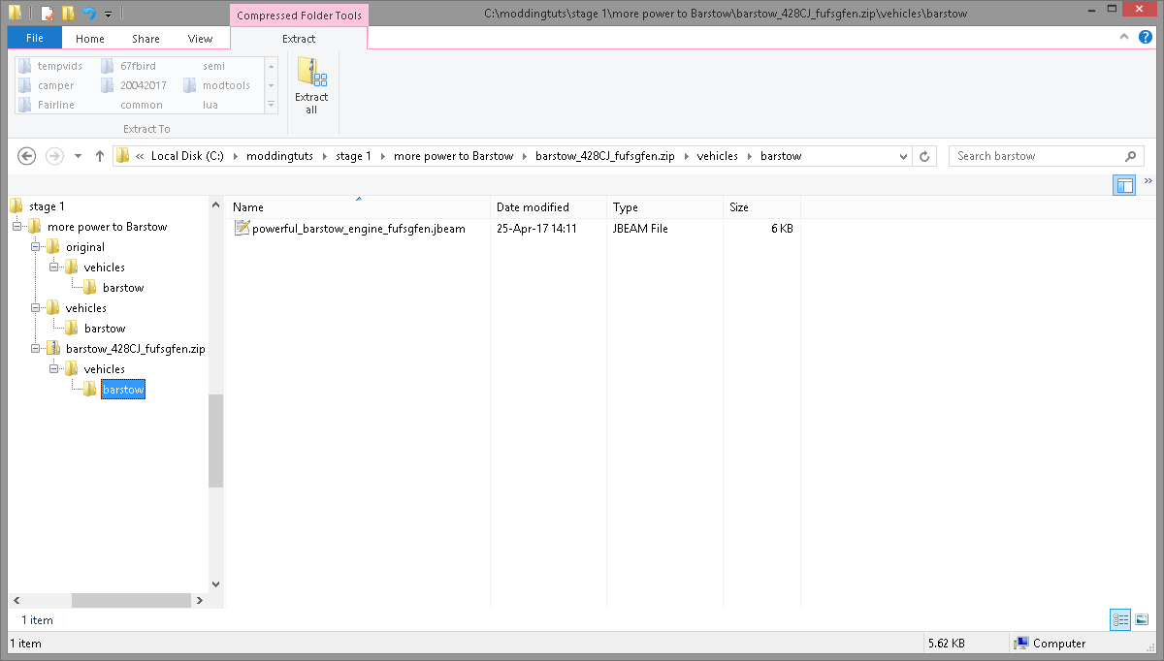The width and height of the screenshot is (1164, 661).
Task: Choose Fairline folder in Extract To gallery
Action: 48,105
